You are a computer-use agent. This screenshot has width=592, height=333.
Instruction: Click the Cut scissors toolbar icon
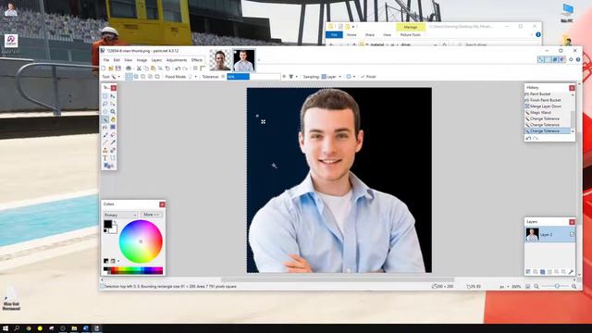click(x=139, y=68)
